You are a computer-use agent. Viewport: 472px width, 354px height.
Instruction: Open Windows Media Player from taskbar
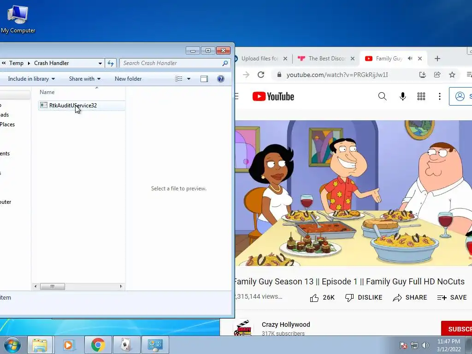click(x=68, y=345)
